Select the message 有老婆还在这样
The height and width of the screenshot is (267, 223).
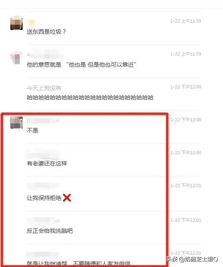pos(47,163)
